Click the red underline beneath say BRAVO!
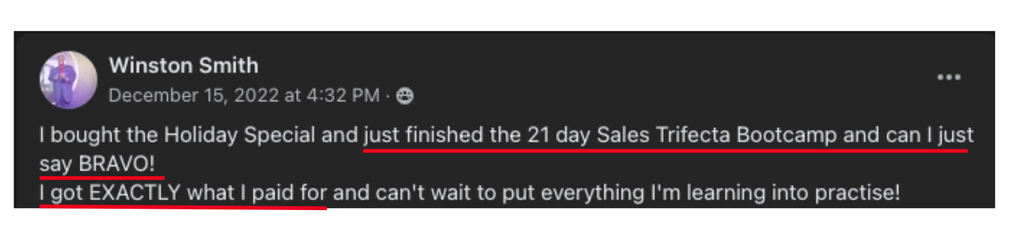The width and height of the screenshot is (1009, 252). coord(102,178)
